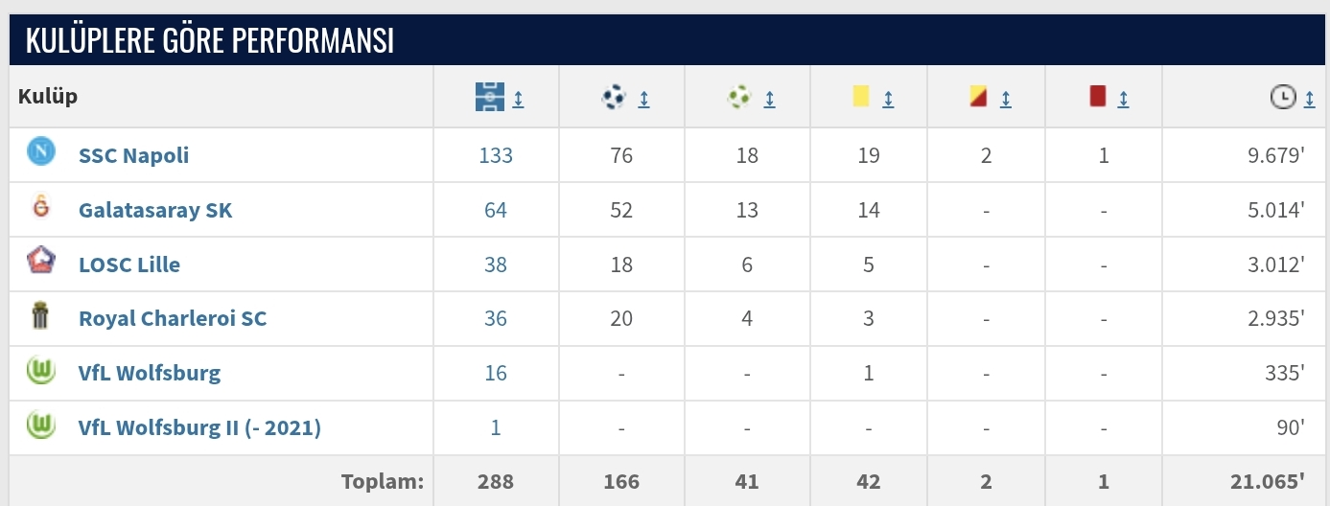Open VfL Wolfsburg II (- 2021) link
The image size is (1330, 506).
(199, 428)
